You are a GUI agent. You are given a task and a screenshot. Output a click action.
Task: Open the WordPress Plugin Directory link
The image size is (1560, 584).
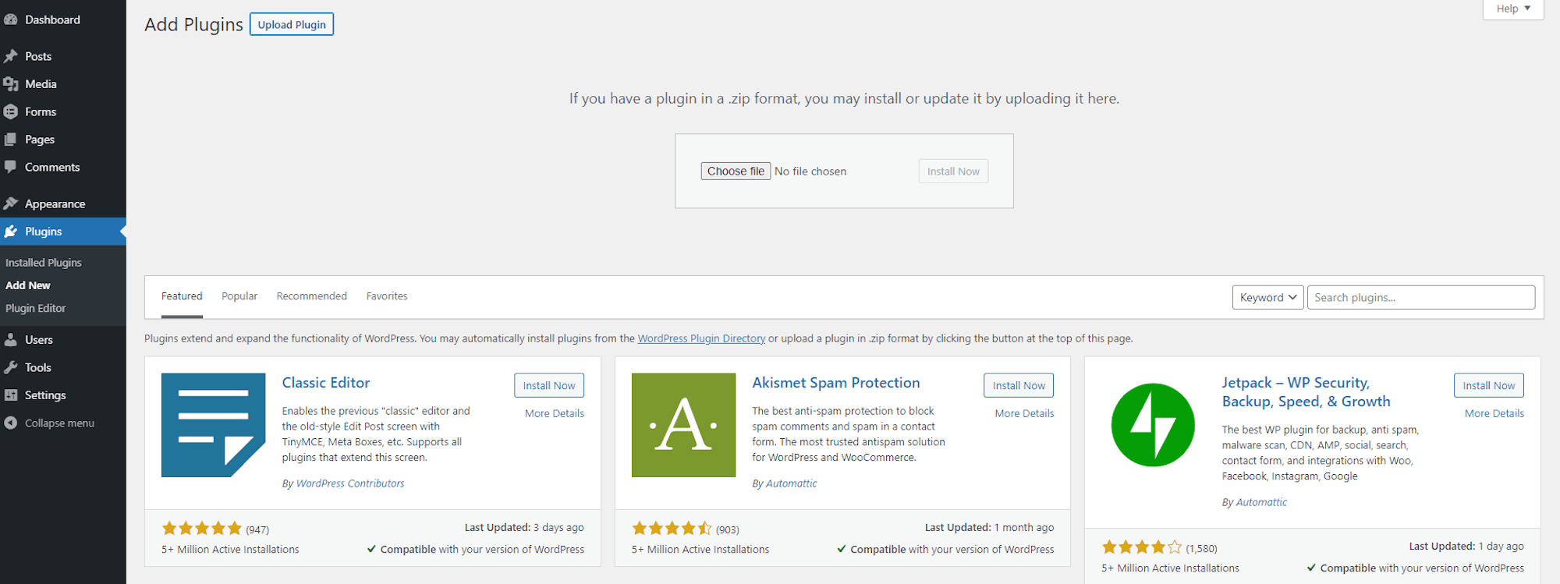click(x=701, y=338)
